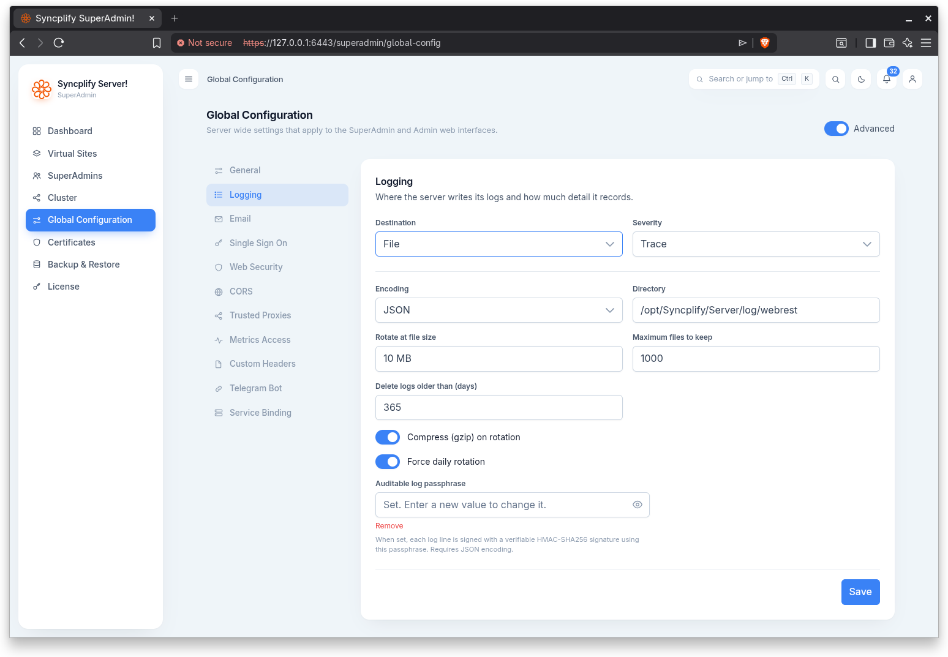This screenshot has height=657, width=948.
Task: Click the Directory path input field
Action: [756, 310]
